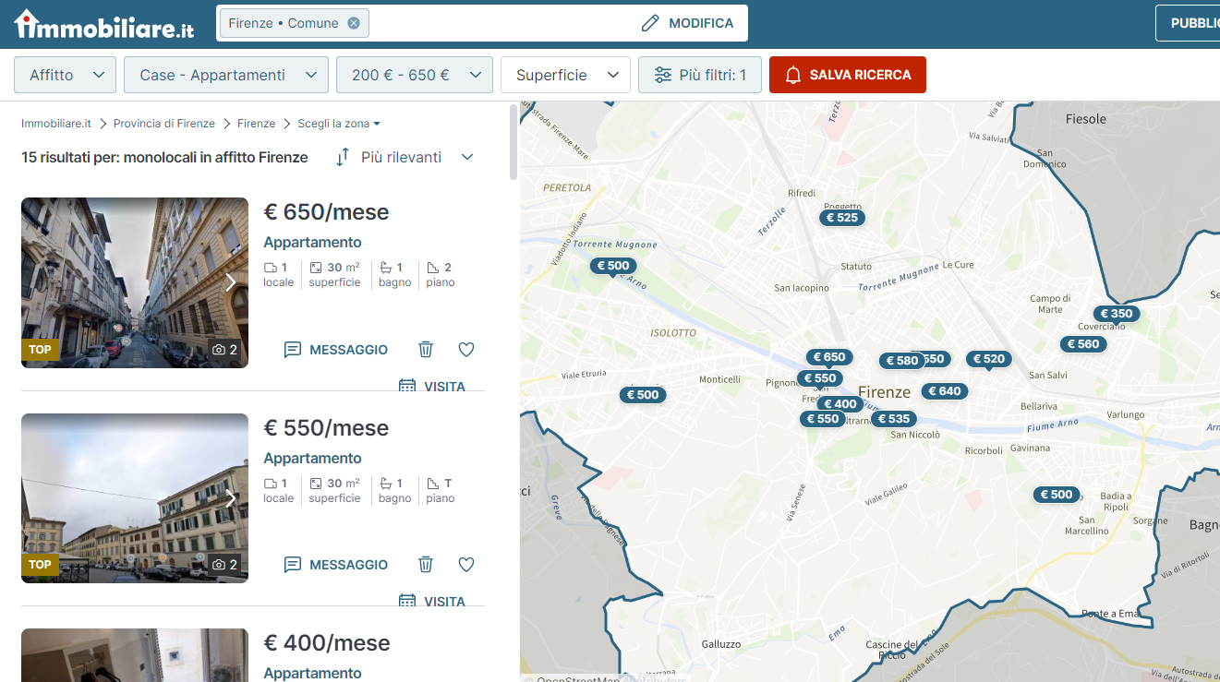Click the € 500 map marker near Viadotto Indiano
The width and height of the screenshot is (1220, 682).
[613, 266]
